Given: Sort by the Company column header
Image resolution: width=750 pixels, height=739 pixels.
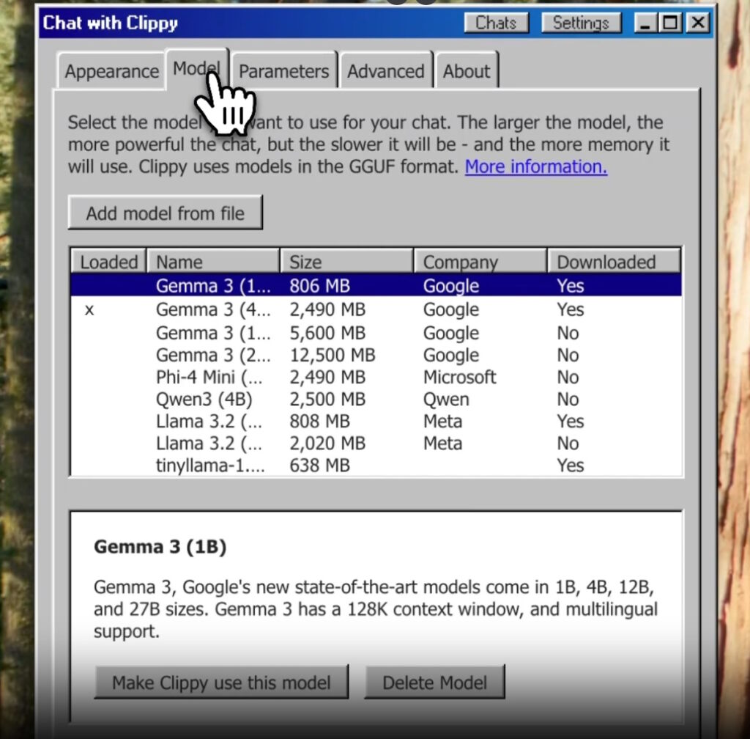Looking at the screenshot, I should [x=480, y=262].
